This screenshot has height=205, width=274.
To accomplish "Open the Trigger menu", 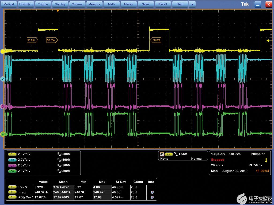I will click(x=43, y=4).
